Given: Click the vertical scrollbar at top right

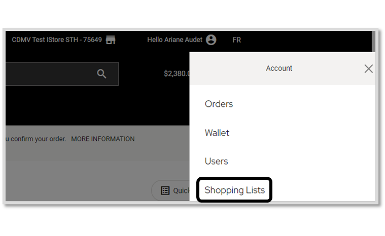Looking at the screenshot, I should coord(373,41).
